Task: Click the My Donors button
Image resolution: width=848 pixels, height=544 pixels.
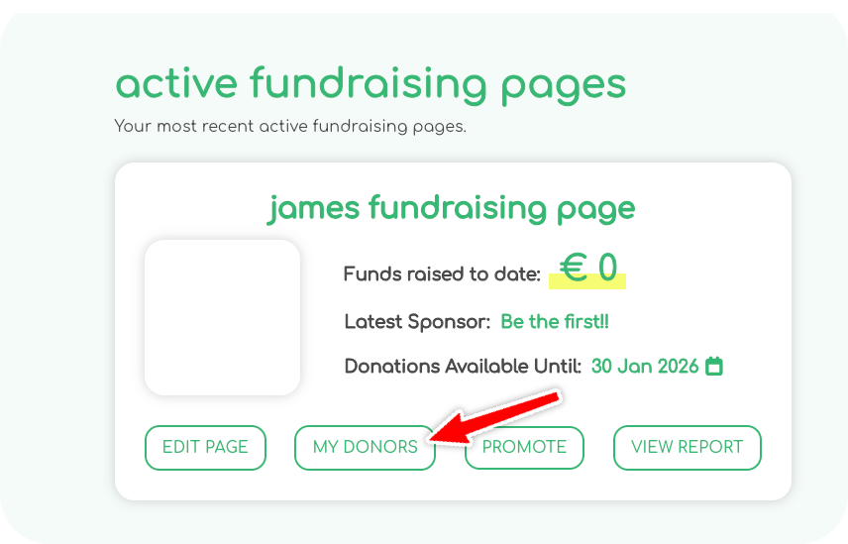Action: click(x=365, y=447)
